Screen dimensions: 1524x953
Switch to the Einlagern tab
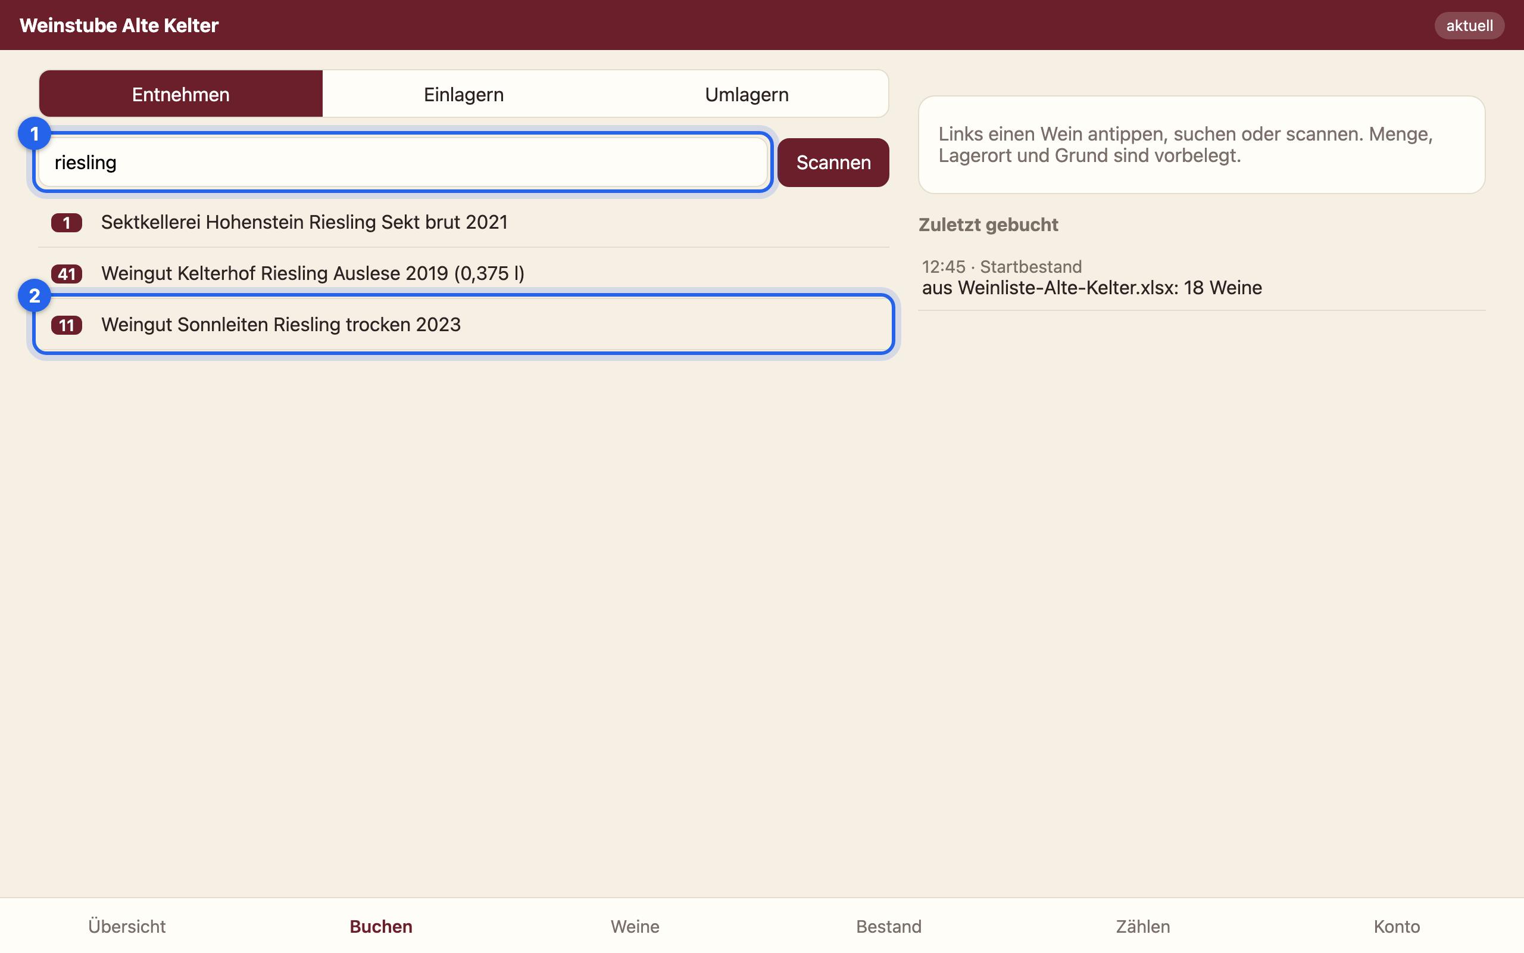(x=464, y=94)
